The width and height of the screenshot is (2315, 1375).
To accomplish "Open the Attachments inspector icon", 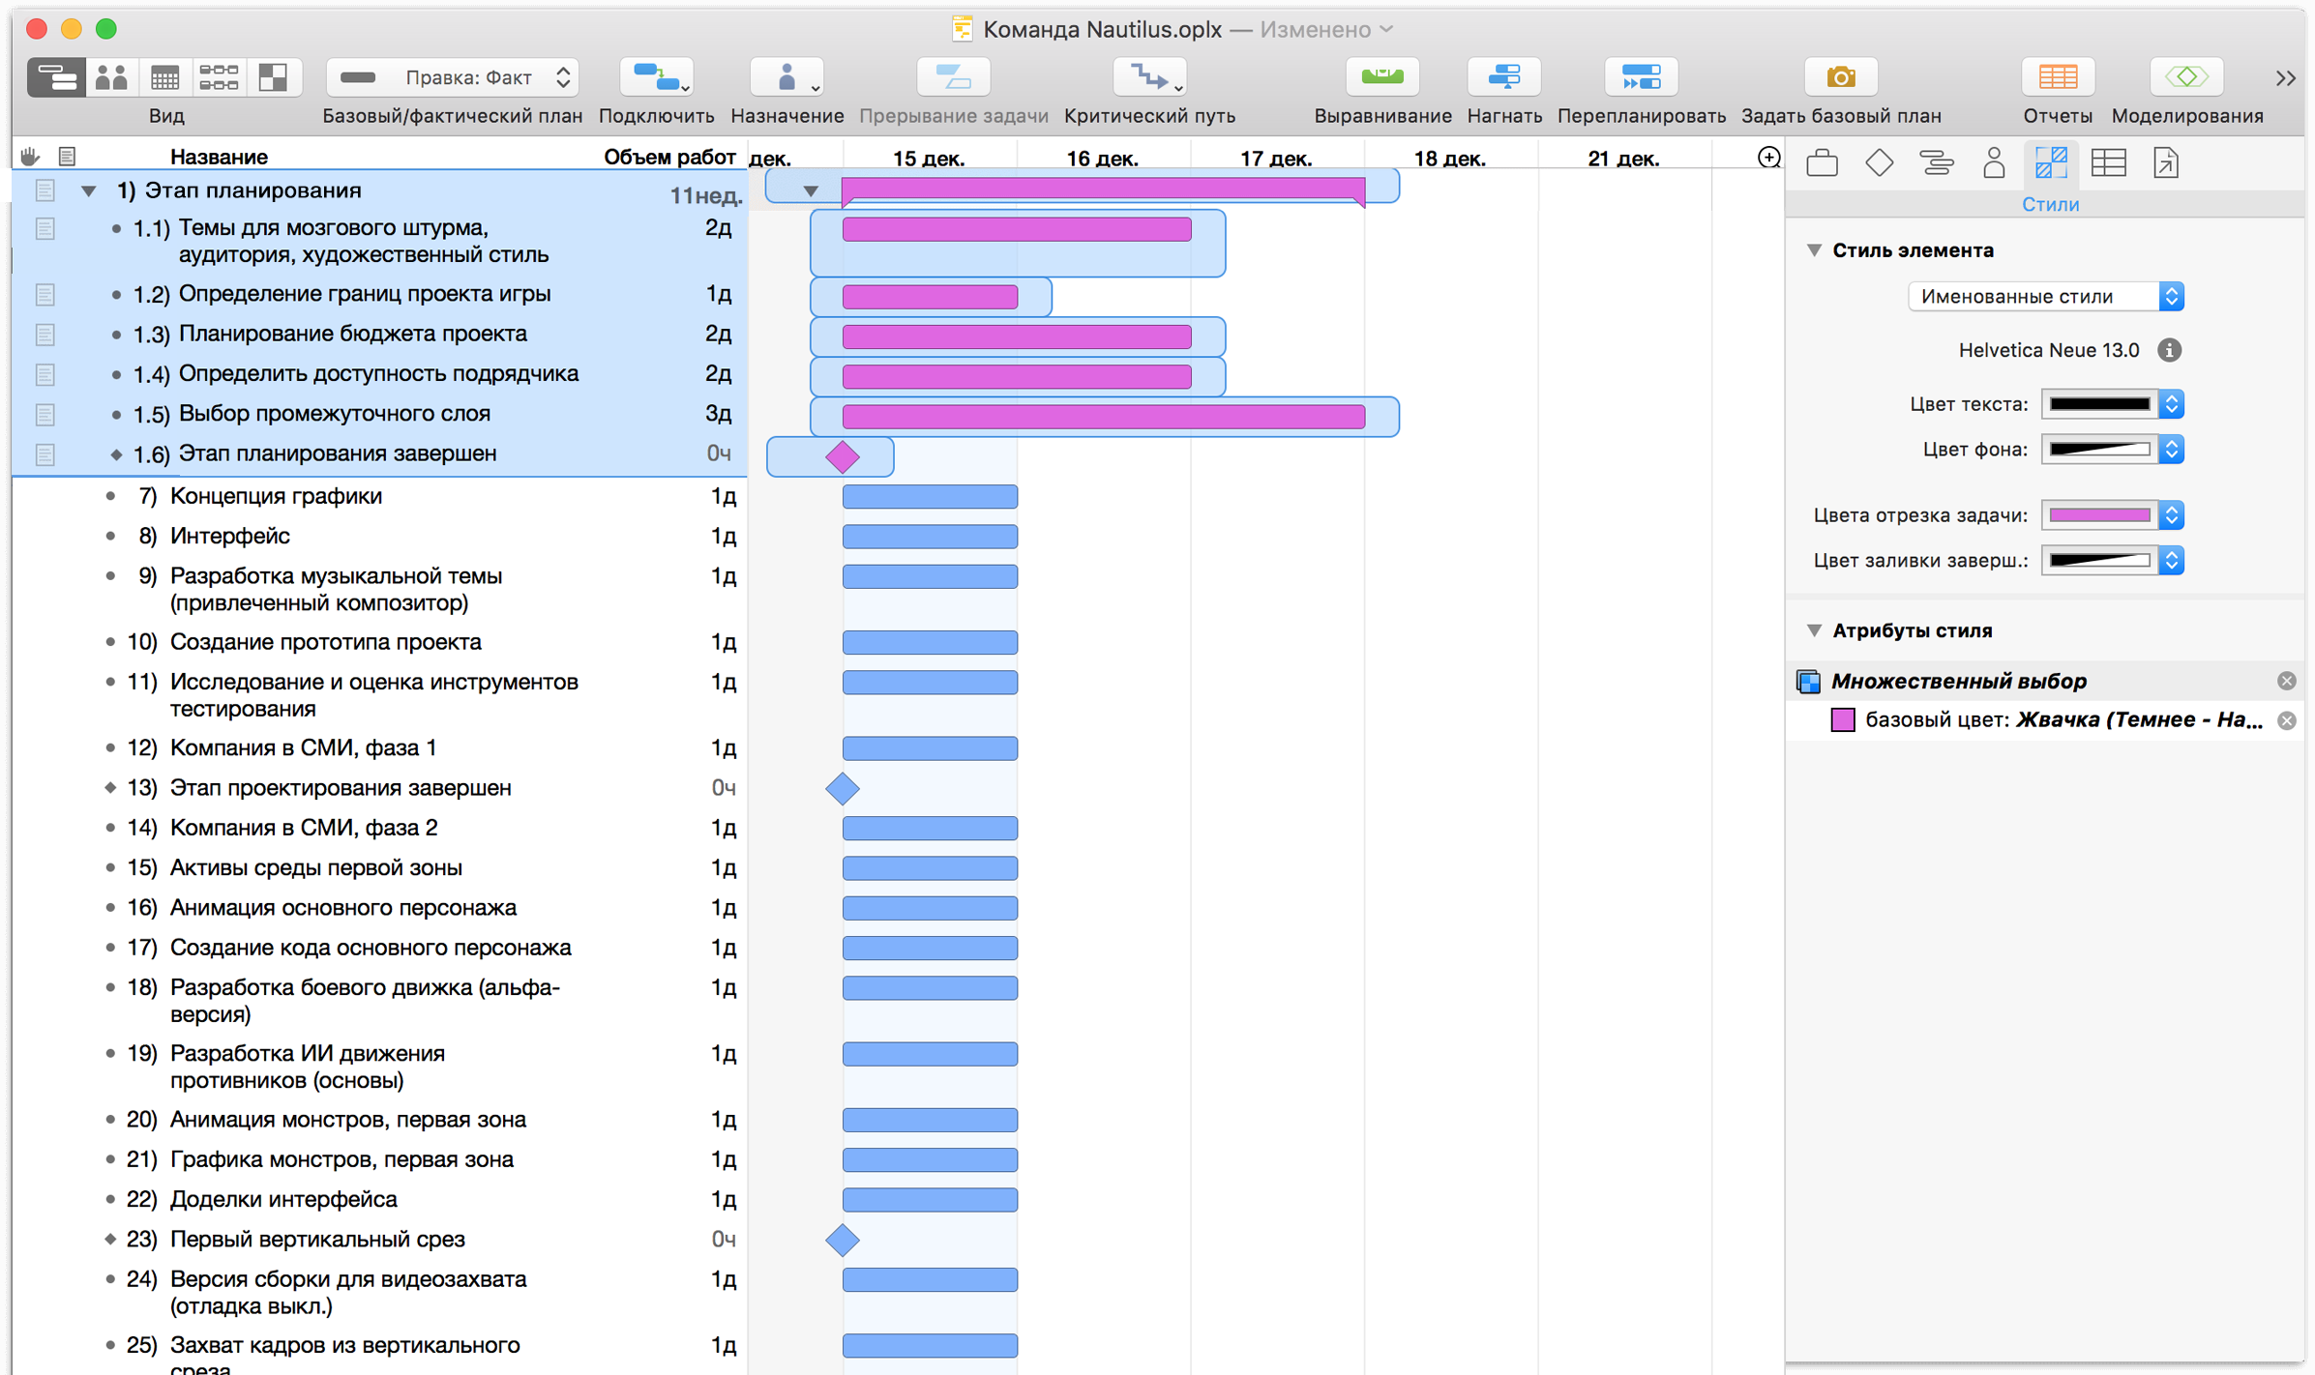I will pyautogui.click(x=2165, y=162).
